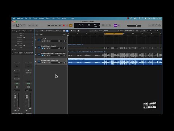The image size is (174, 131).
Task: Solo the master test track
Action: pyautogui.click(x=45, y=63)
